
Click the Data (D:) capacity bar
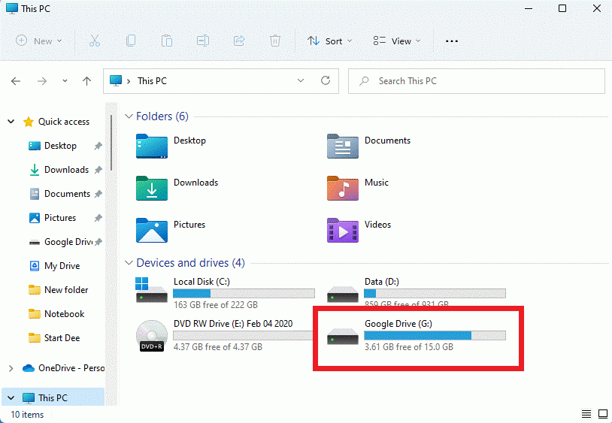coord(435,293)
